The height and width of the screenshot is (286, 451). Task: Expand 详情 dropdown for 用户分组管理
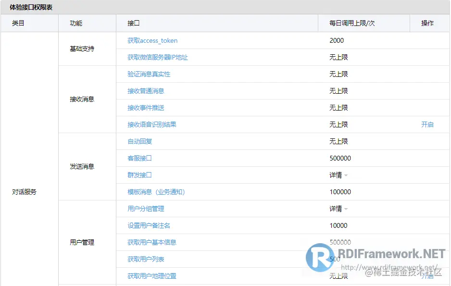point(338,209)
